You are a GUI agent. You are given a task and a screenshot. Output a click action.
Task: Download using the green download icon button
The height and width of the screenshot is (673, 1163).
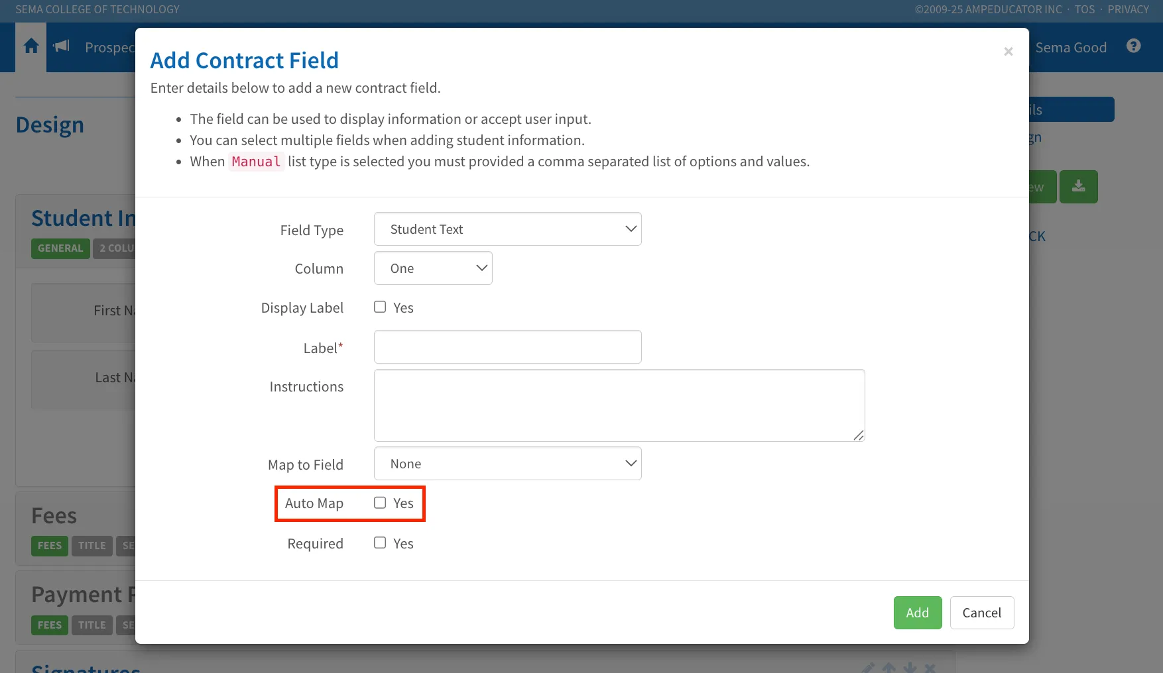(x=1079, y=187)
